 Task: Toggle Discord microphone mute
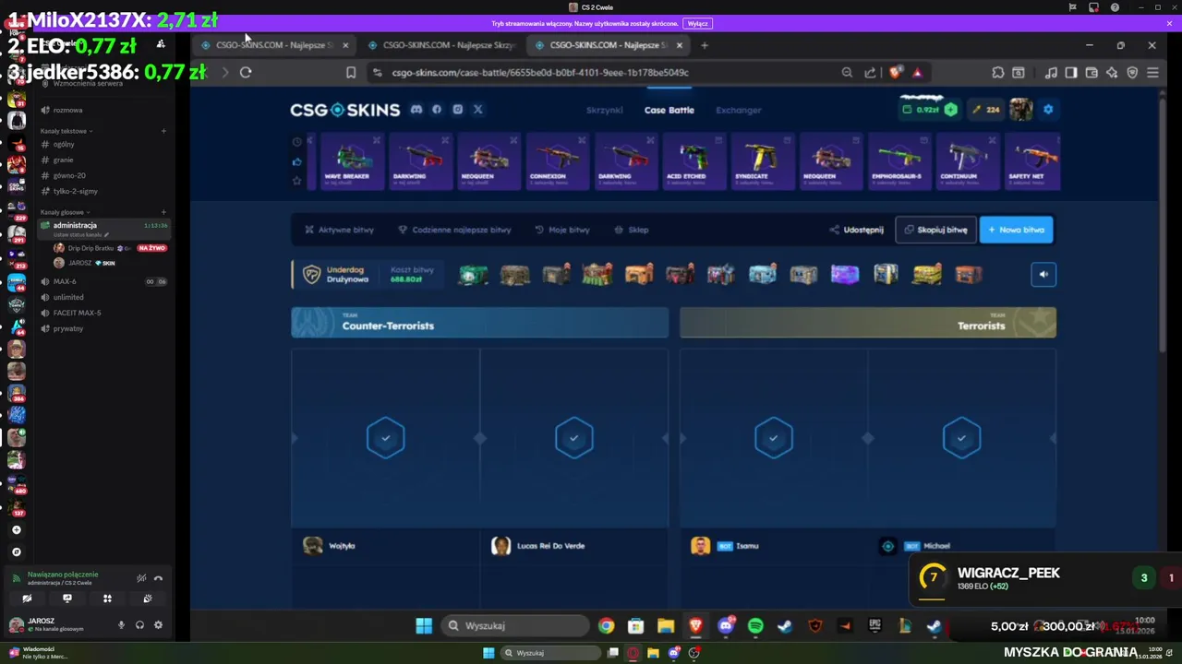(121, 624)
